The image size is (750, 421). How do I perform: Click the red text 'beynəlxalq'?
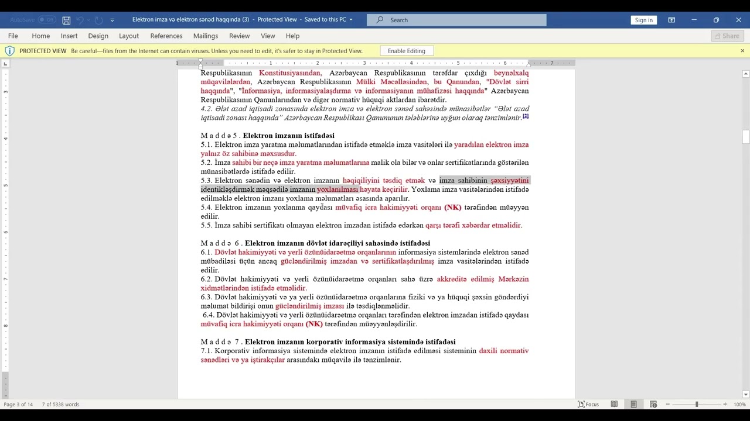click(x=511, y=73)
